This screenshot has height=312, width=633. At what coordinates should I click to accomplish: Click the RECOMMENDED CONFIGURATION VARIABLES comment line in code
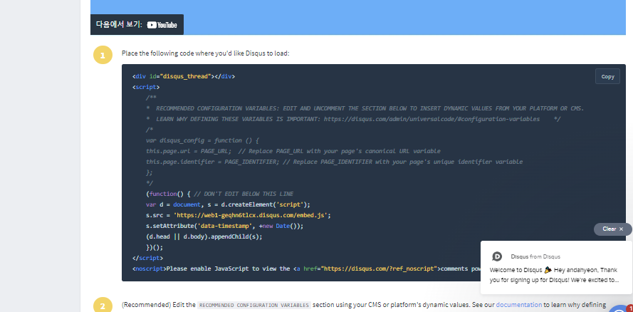[365, 108]
